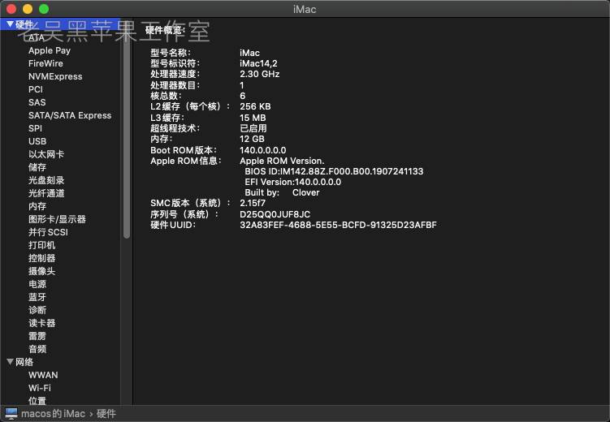Select 光纤通道 in sidebar
This screenshot has width=610, height=422.
point(46,193)
